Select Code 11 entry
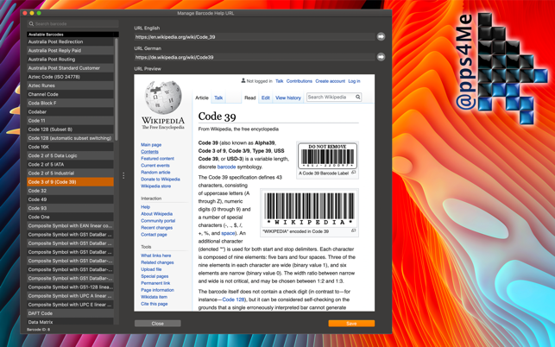 tap(71, 120)
